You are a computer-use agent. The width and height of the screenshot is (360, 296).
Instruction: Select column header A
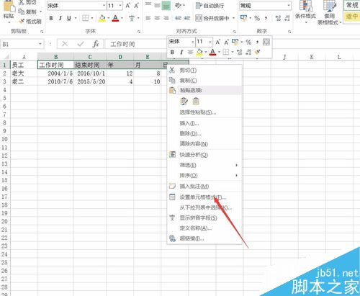click(24, 57)
